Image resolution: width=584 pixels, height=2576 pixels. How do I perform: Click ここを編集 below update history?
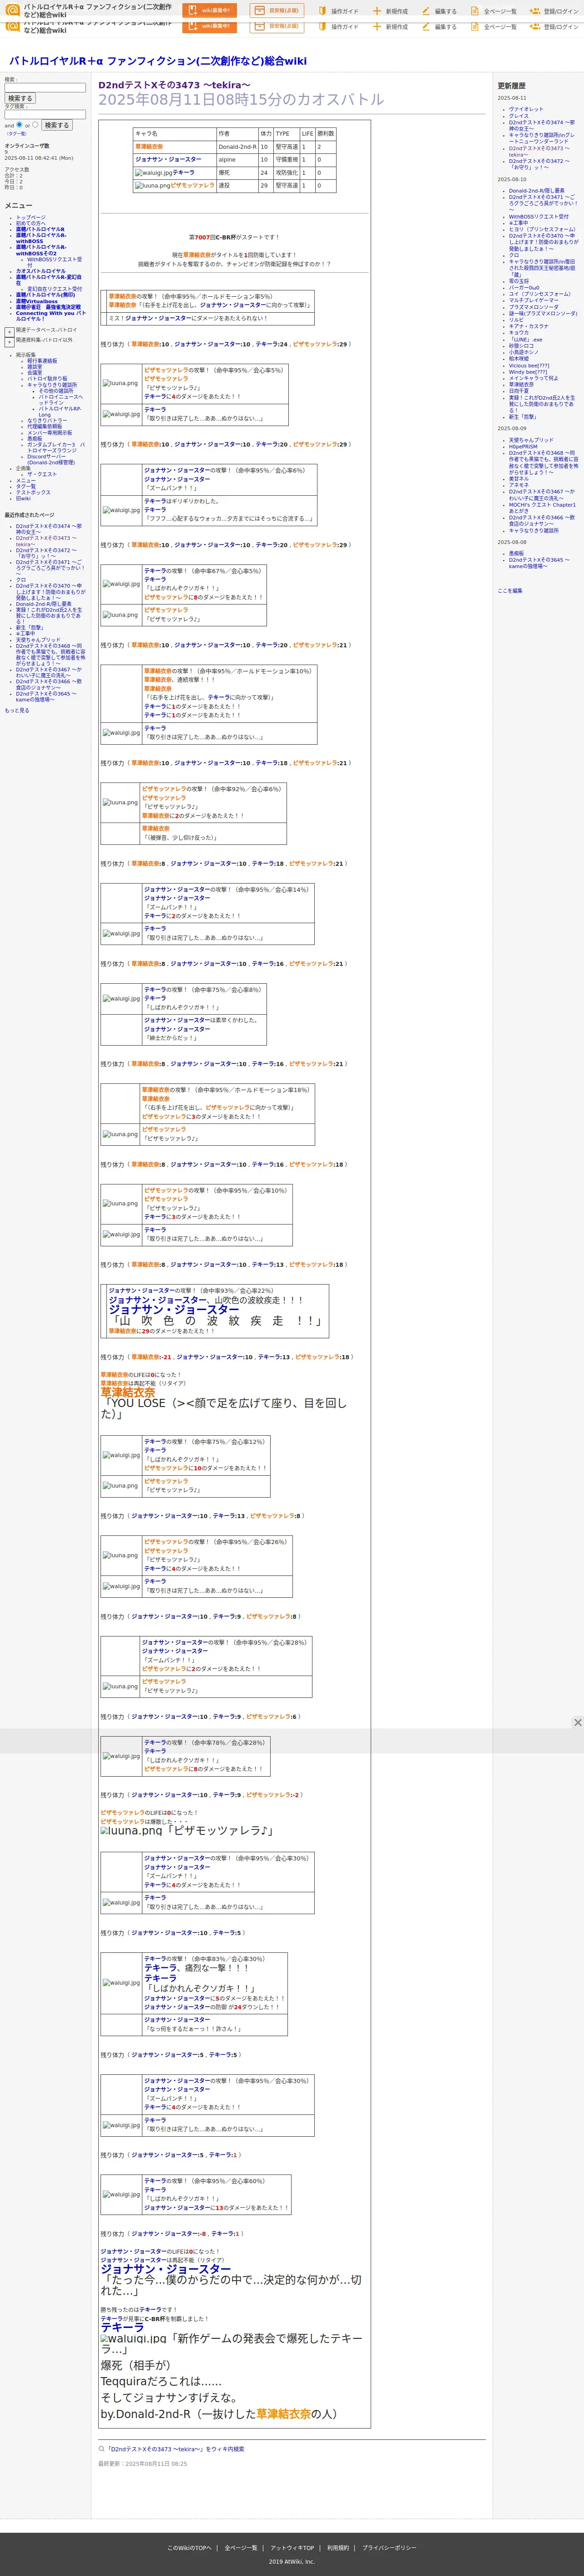click(510, 590)
